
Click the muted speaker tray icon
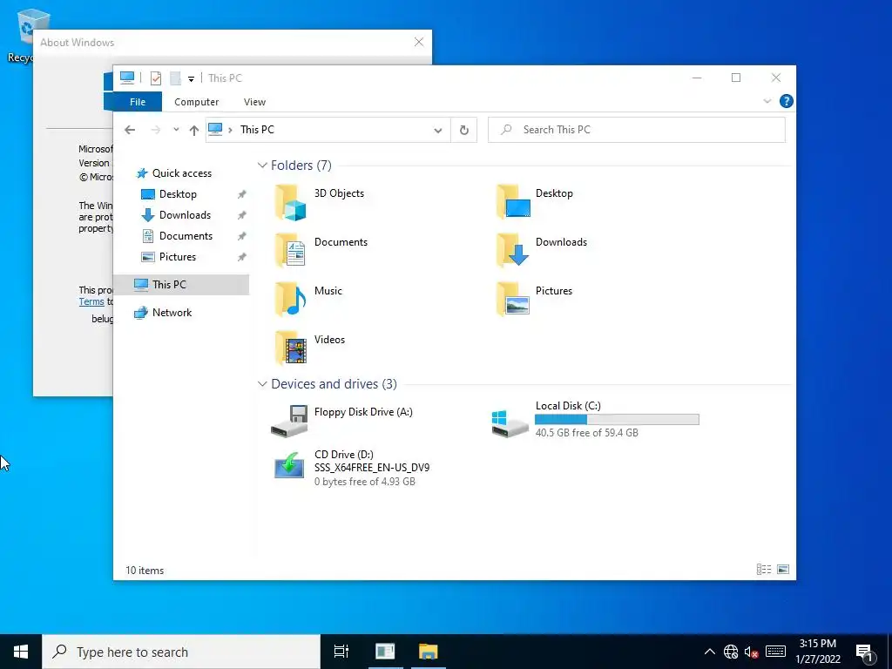click(752, 652)
